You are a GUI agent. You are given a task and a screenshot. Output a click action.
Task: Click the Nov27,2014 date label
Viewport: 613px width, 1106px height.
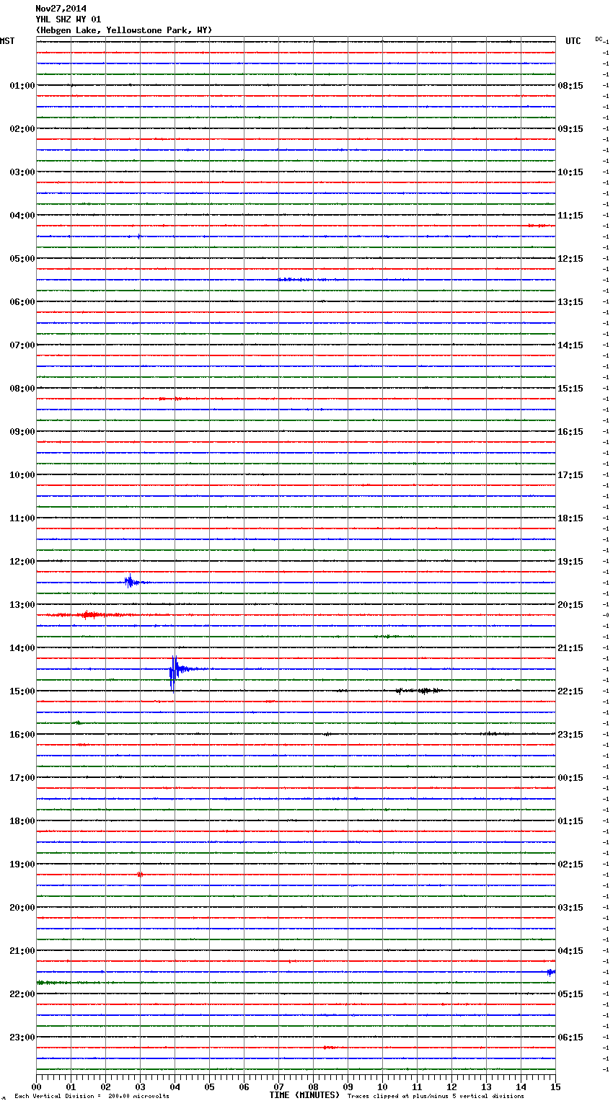[61, 9]
